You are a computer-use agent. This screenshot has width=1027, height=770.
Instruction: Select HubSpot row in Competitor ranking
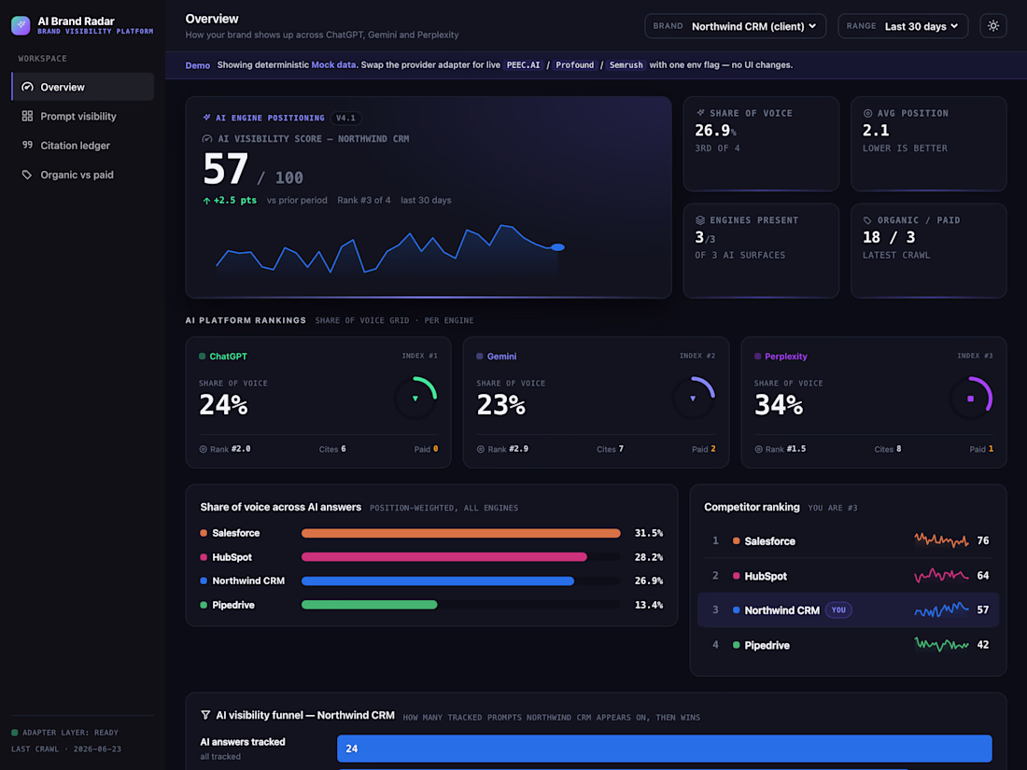[848, 576]
